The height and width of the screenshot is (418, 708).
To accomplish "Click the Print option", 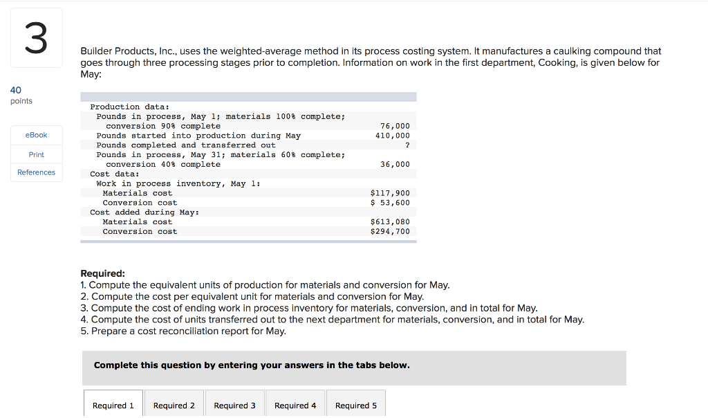I will point(36,154).
